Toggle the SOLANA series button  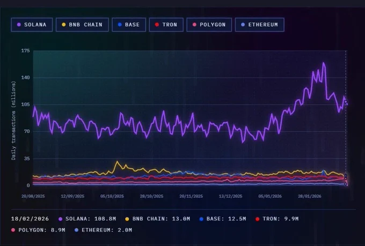point(32,25)
